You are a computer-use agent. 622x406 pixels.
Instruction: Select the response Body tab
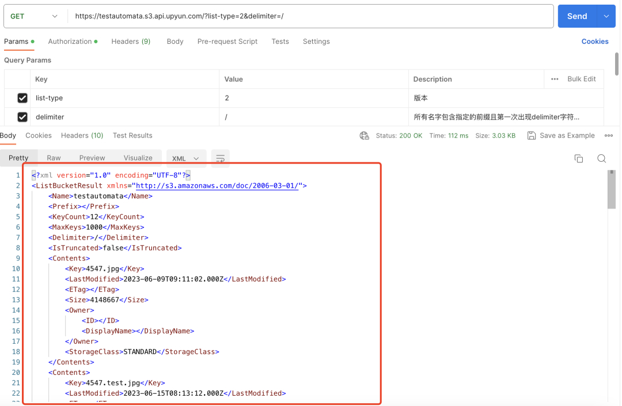tap(8, 135)
